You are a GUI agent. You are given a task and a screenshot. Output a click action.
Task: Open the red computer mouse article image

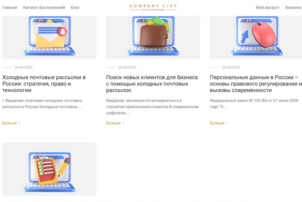point(256,37)
